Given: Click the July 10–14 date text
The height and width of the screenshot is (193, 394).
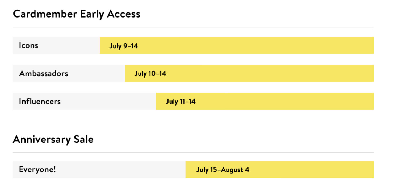Looking at the screenshot, I should coord(150,74).
